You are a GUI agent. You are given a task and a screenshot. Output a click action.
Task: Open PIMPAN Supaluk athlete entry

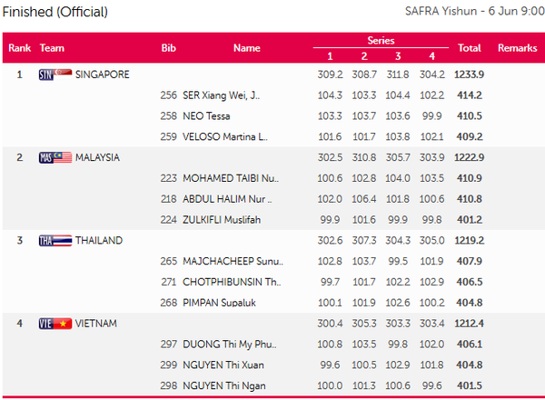pos(221,302)
